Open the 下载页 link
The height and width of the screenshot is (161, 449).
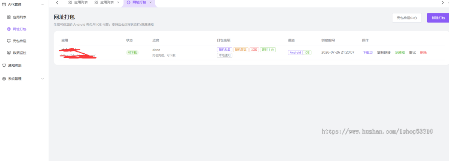pos(367,53)
